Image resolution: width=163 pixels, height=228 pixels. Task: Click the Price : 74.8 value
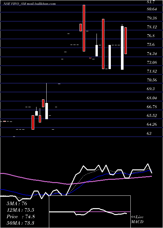pos(21,217)
